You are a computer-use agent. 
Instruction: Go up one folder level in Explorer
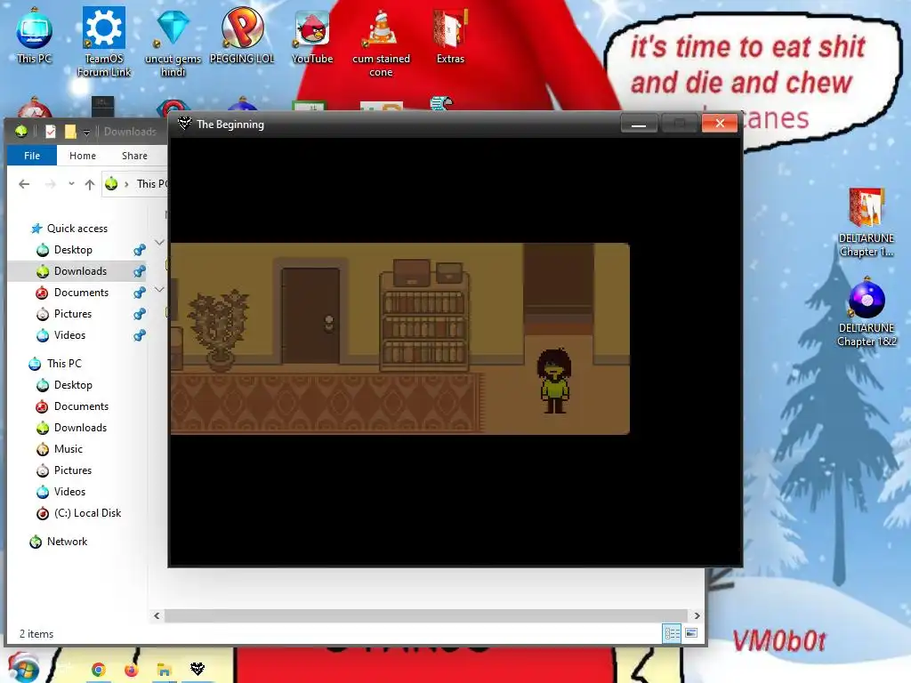point(90,184)
